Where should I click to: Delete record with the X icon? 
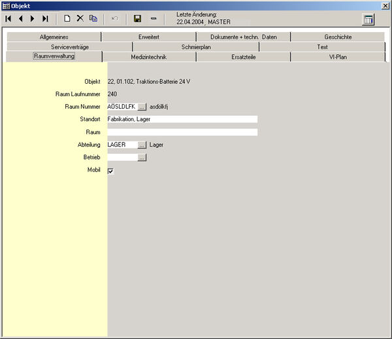(80, 18)
